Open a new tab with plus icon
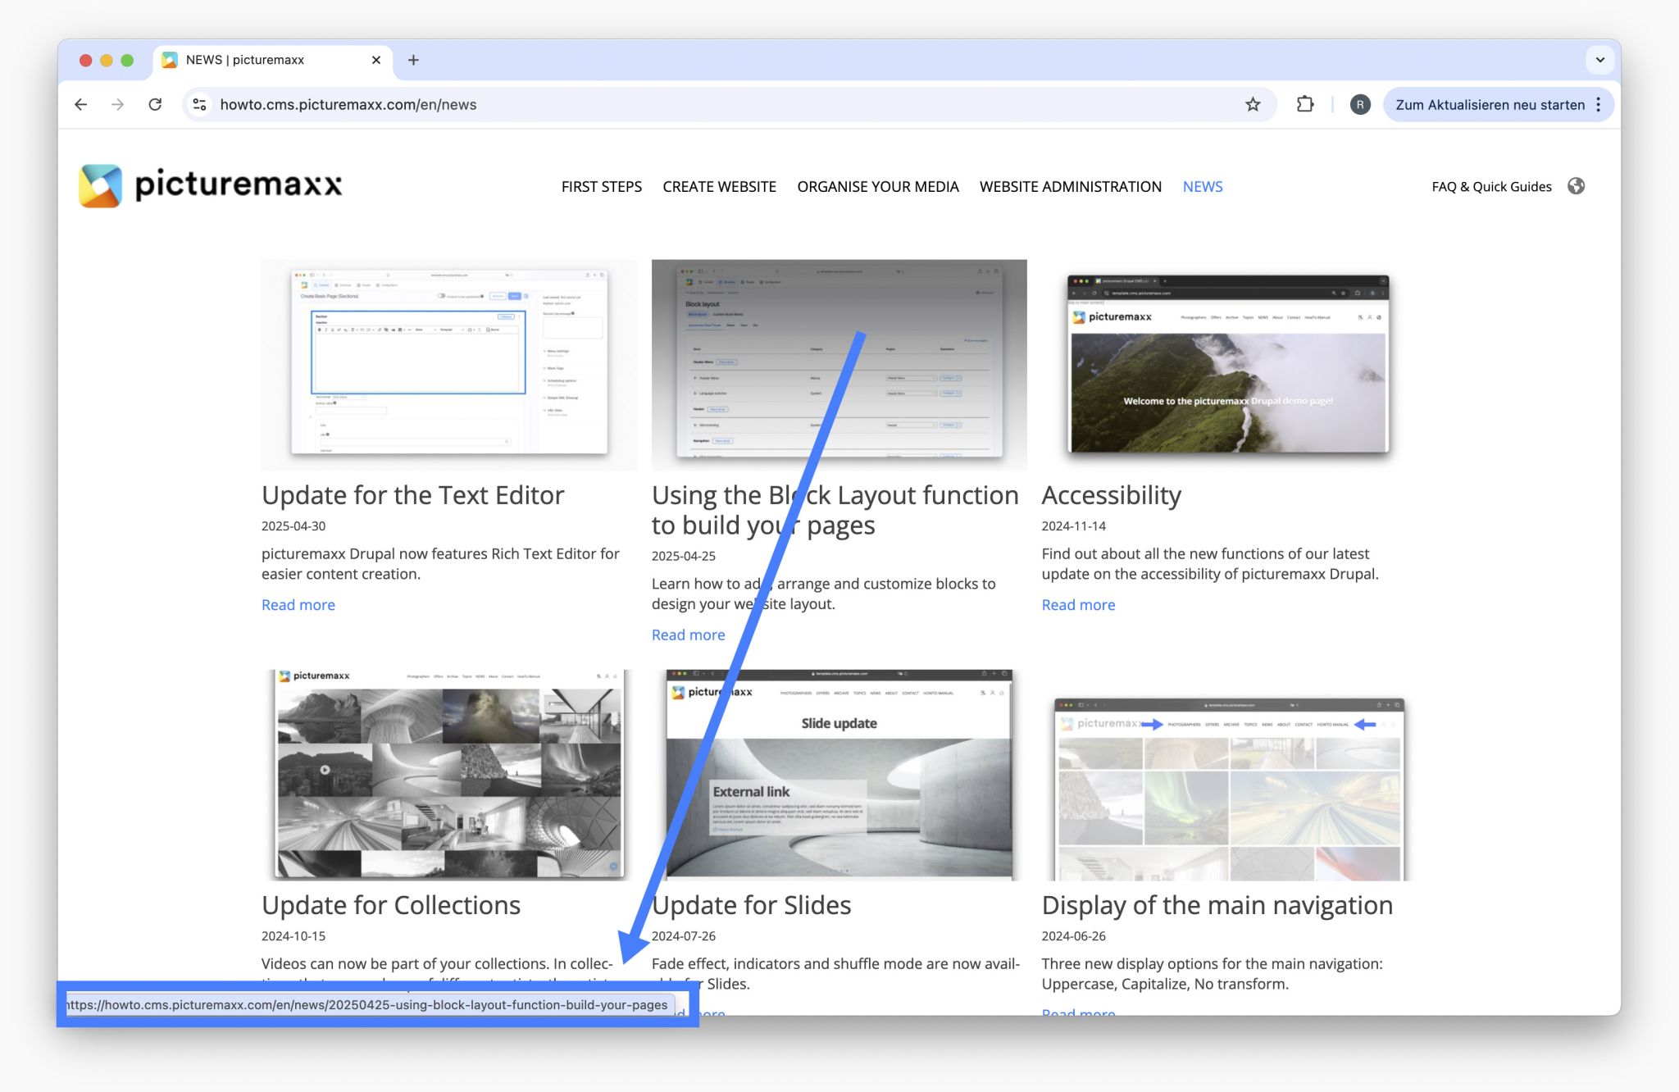This screenshot has height=1092, width=1679. point(413,60)
